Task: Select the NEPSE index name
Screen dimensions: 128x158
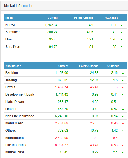Action: (x=11, y=25)
